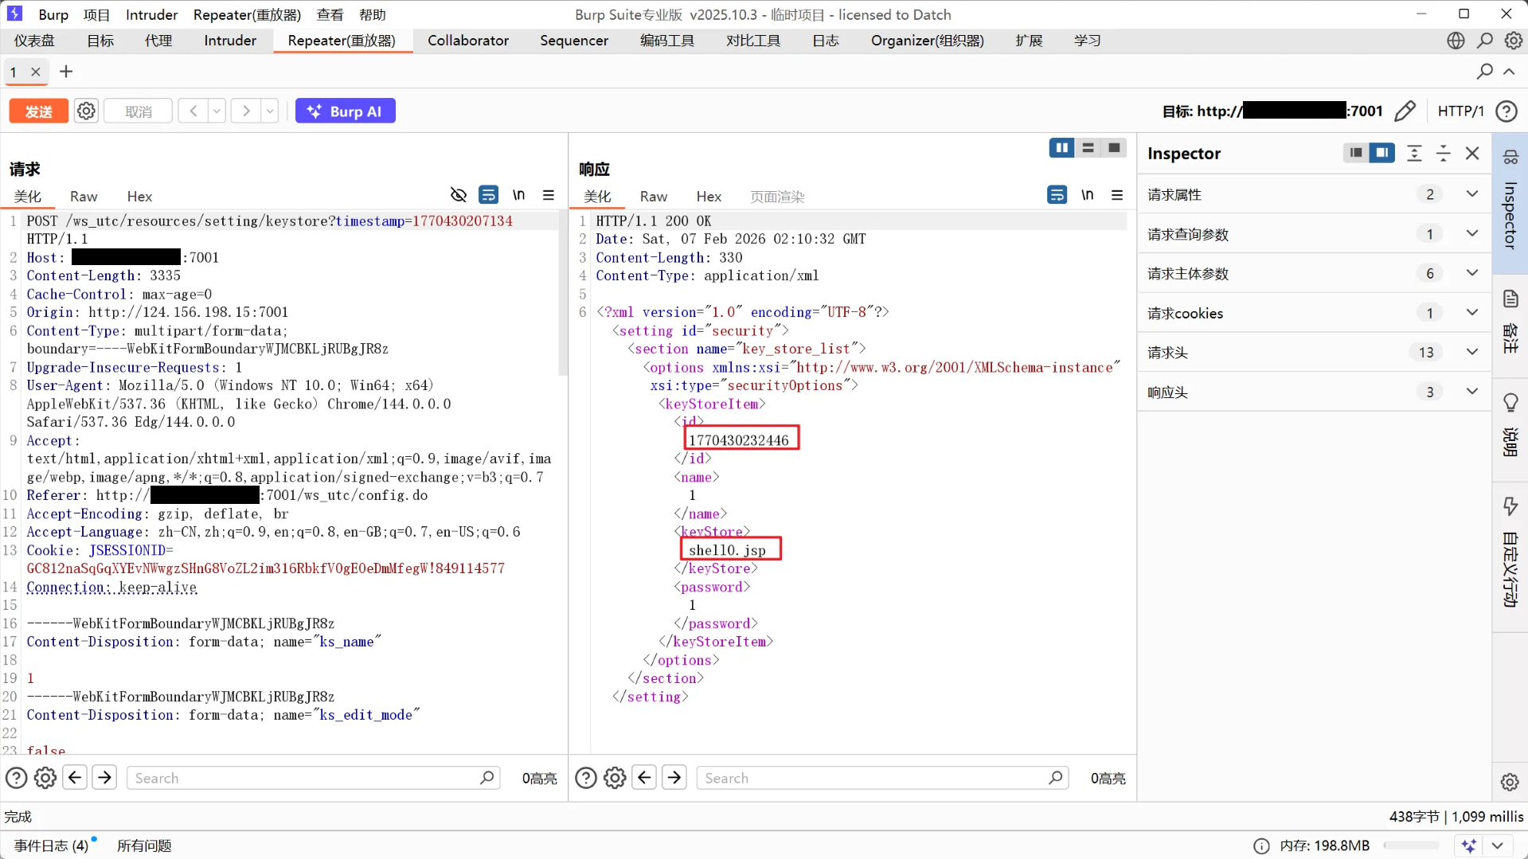
Task: Click the Send (发送) button
Action: [38, 111]
